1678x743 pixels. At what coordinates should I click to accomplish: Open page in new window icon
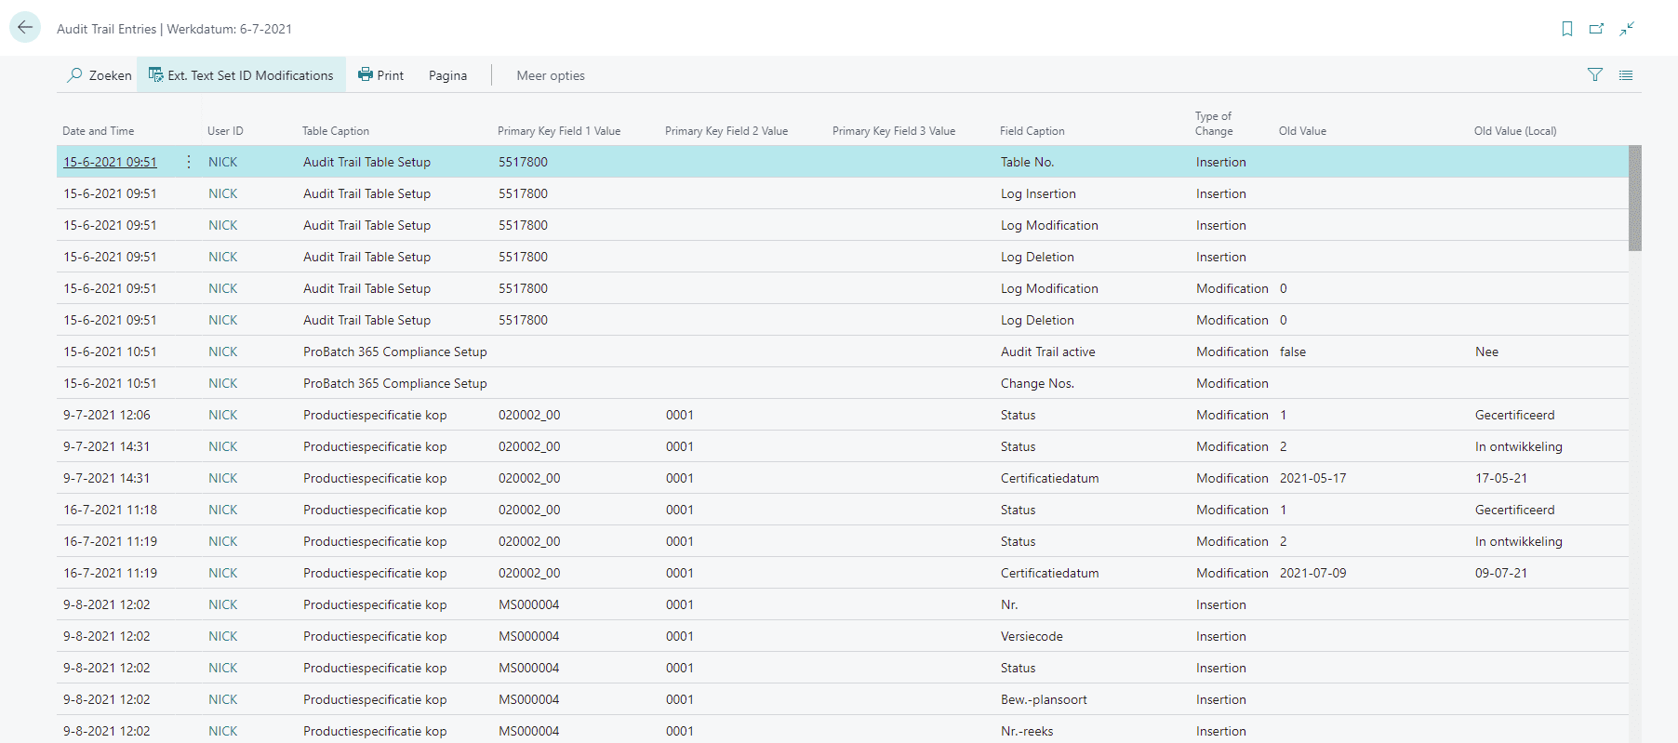1596,29
